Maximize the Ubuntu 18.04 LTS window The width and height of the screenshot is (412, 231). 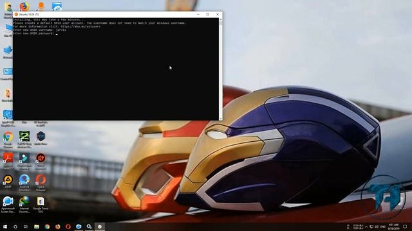(207, 14)
